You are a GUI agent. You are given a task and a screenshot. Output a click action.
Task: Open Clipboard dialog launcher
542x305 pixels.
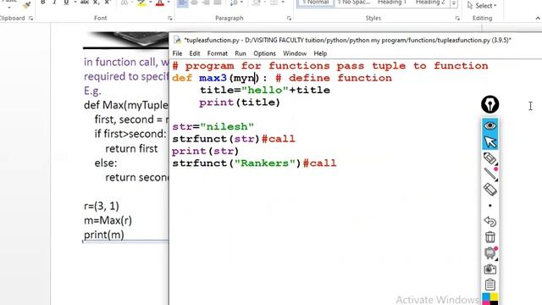pyautogui.click(x=30, y=19)
